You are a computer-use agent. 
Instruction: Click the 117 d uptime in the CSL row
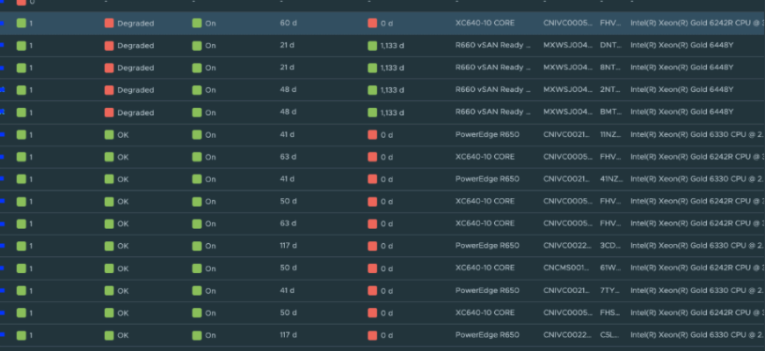coord(288,334)
